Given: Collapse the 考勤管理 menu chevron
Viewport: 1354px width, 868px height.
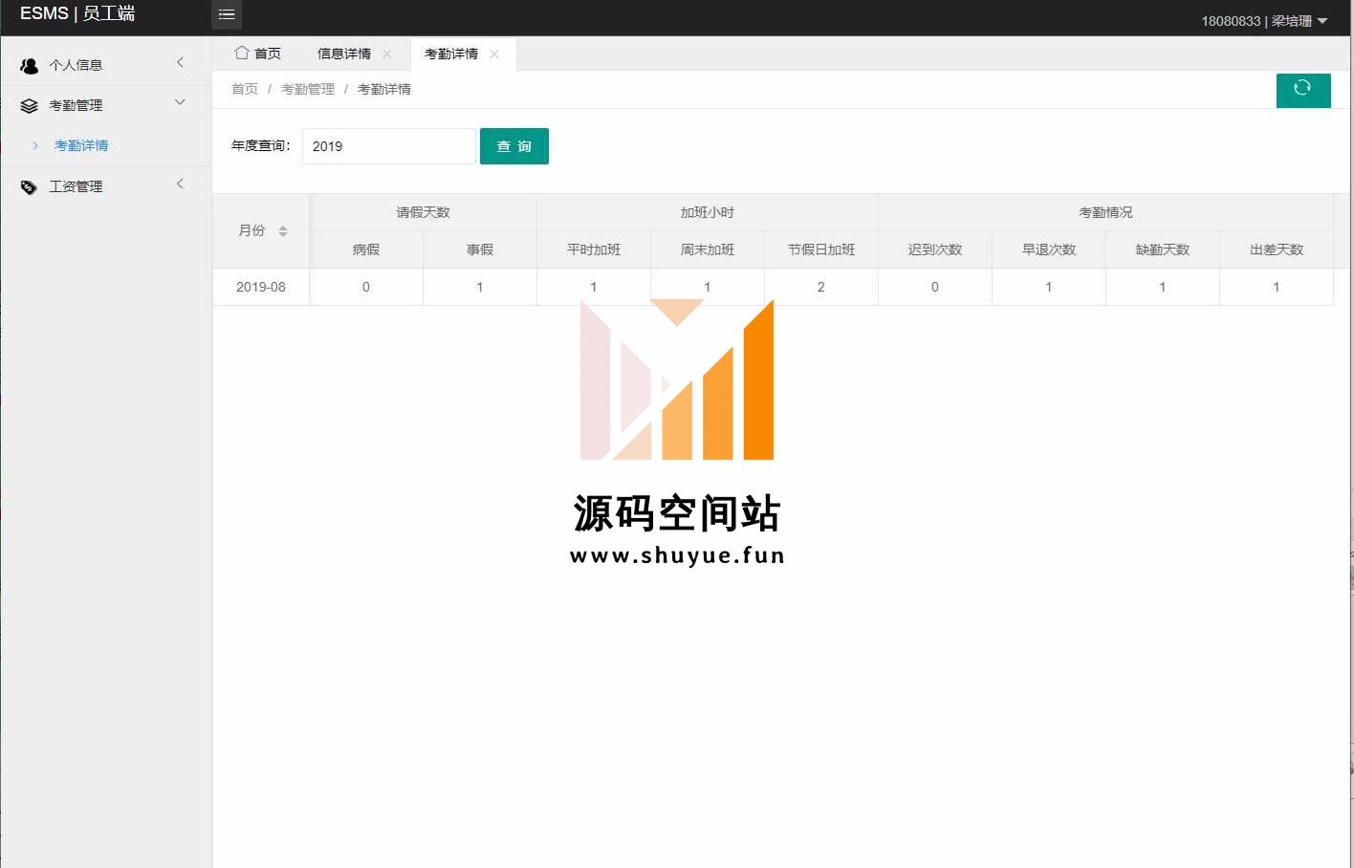Looking at the screenshot, I should pyautogui.click(x=180, y=102).
